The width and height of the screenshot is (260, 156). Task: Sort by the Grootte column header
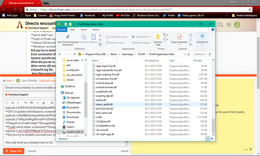click(x=197, y=61)
